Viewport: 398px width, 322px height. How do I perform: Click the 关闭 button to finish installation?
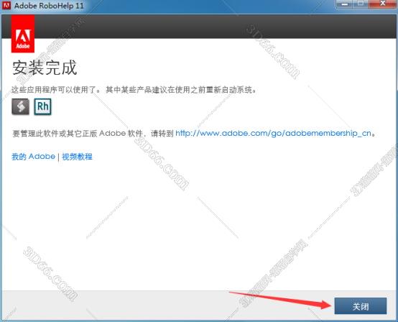[361, 305]
